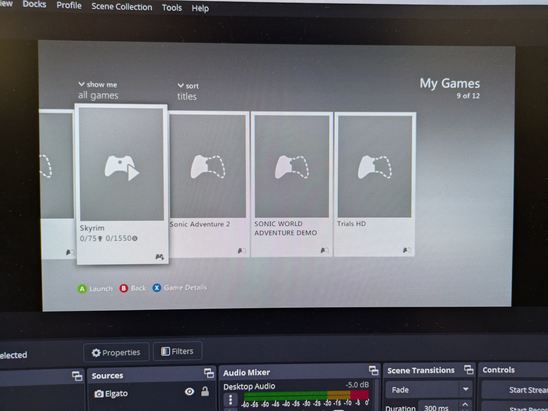
Task: Select the Sonic Adventure 2 tile
Action: coord(209,184)
